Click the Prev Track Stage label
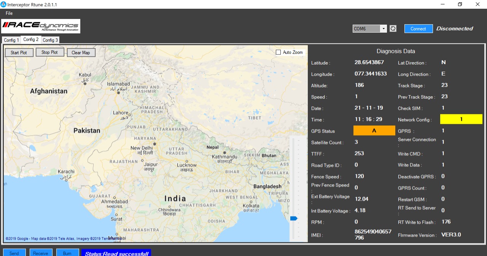Image resolution: width=487 pixels, height=256 pixels. (417, 97)
